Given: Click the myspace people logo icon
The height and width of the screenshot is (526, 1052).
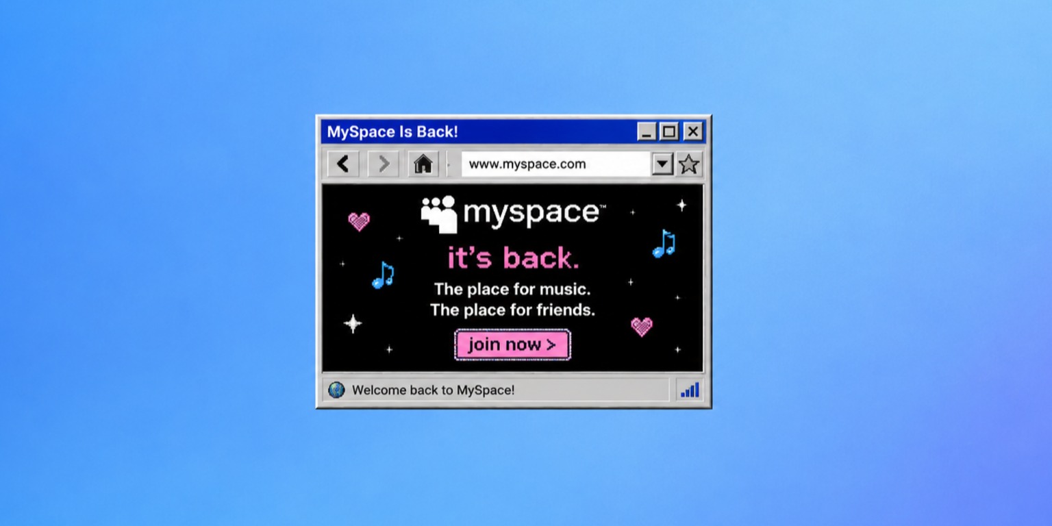Looking at the screenshot, I should click(439, 214).
